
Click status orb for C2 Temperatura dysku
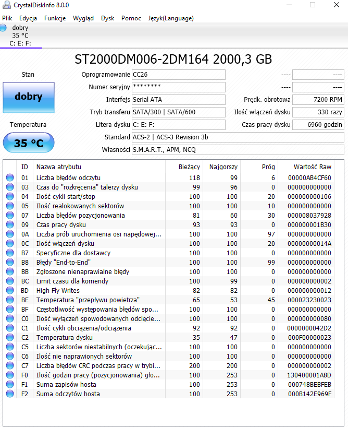coord(10,337)
